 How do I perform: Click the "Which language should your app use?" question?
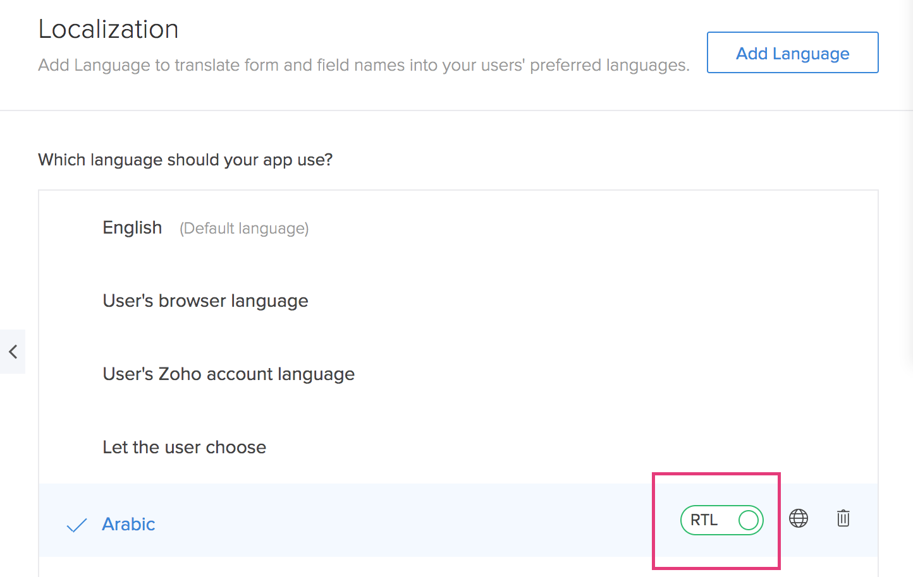point(185,160)
